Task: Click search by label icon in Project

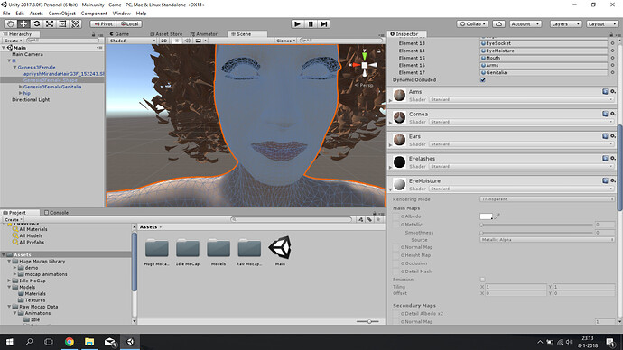Action: [x=369, y=219]
